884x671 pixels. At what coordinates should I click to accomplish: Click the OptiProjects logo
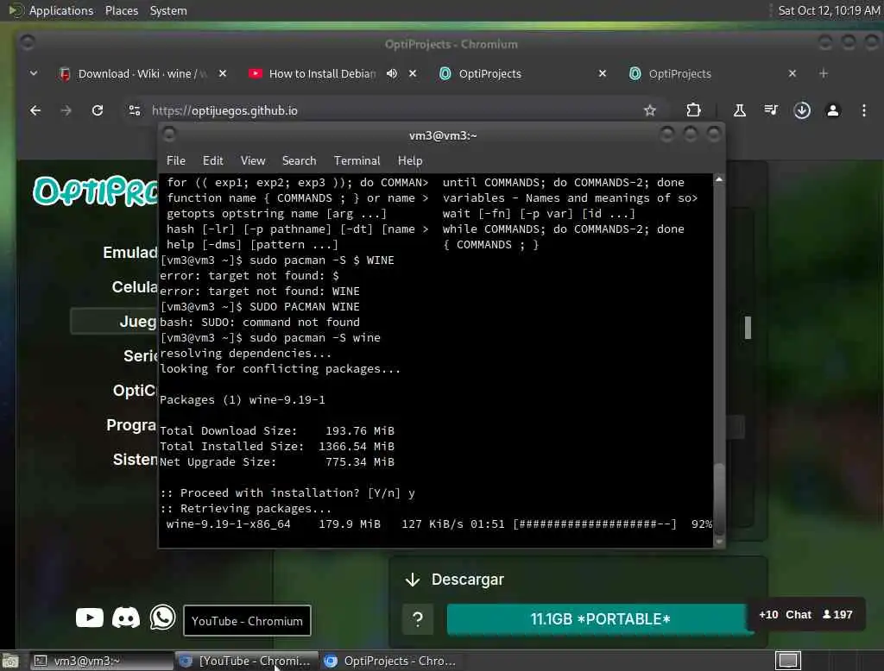[x=95, y=191]
